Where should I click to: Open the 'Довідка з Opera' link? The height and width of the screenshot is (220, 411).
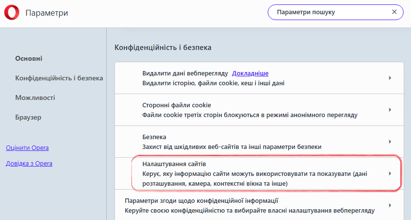click(29, 164)
